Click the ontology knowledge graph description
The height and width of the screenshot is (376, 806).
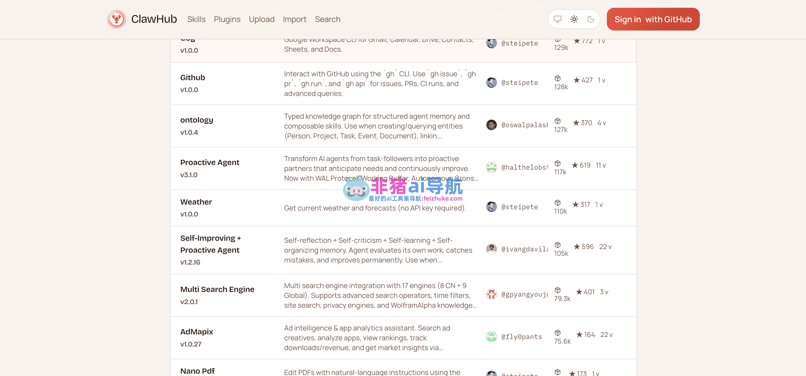[377, 126]
